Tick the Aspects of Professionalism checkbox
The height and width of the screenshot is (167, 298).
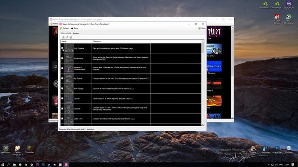click(62, 68)
